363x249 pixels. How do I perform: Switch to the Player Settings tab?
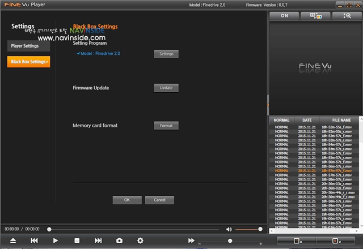point(28,46)
